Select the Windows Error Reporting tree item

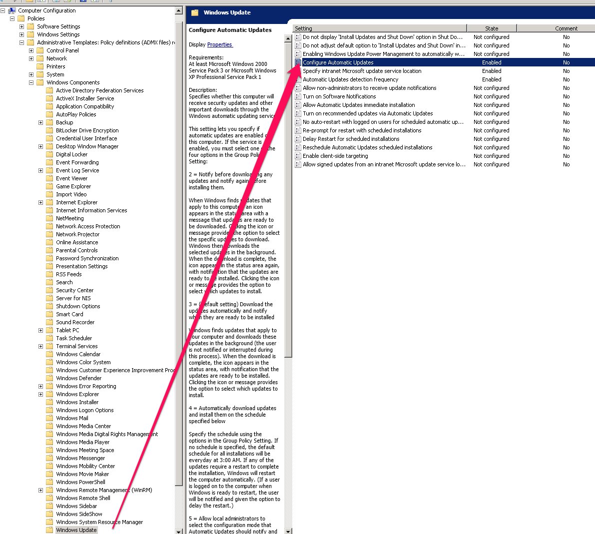click(86, 386)
